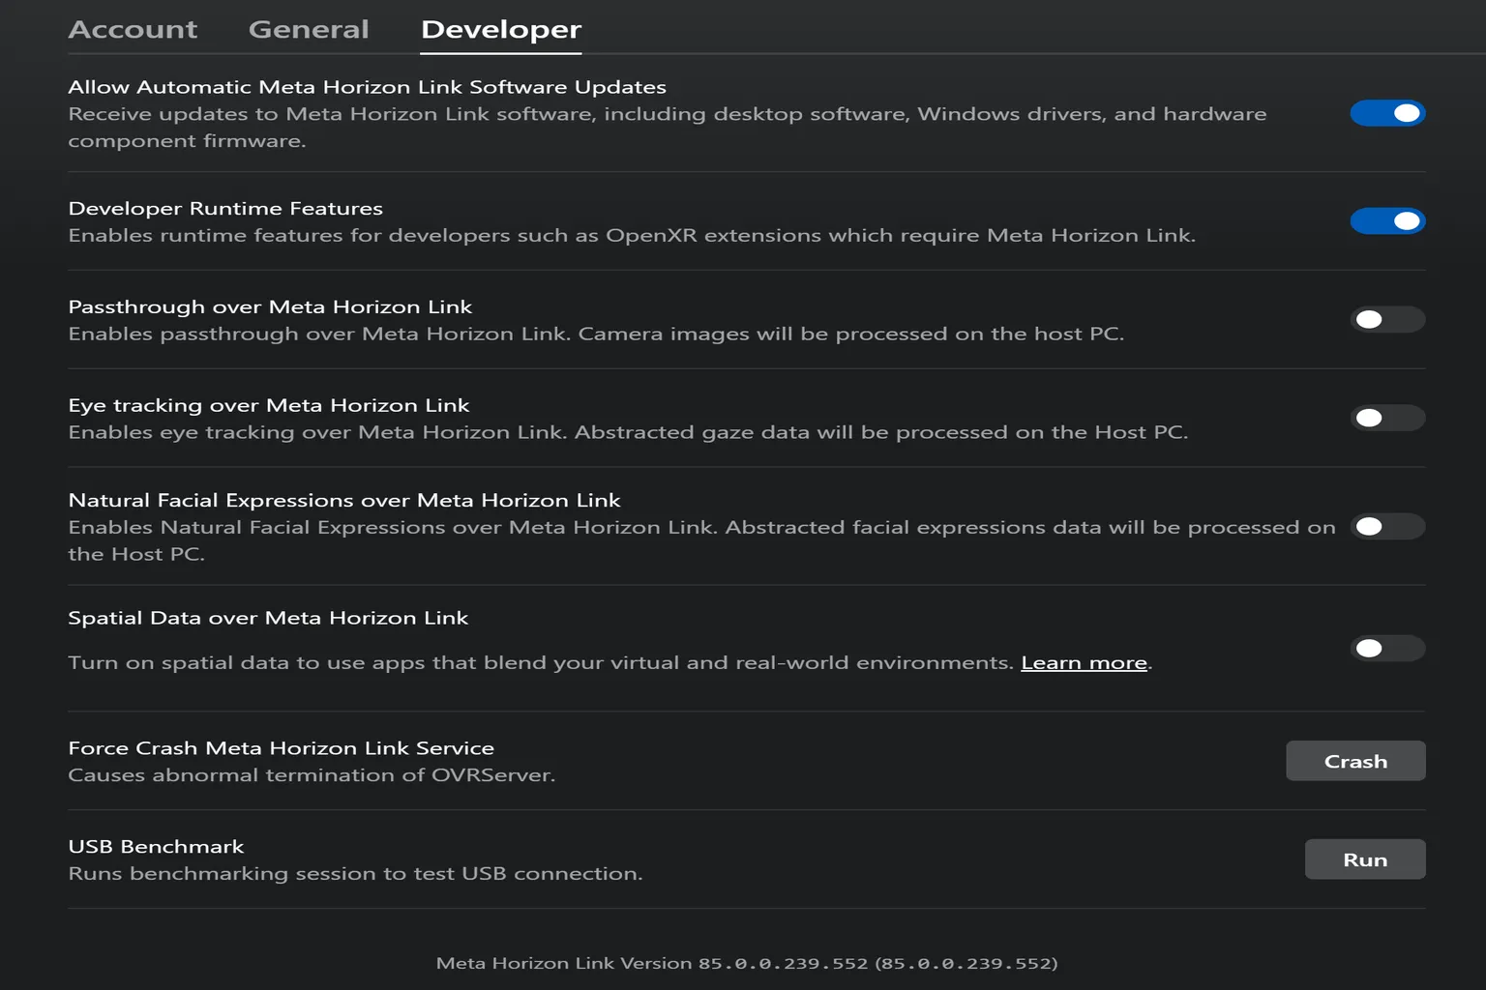Click the 'Spatial Data over Meta Horizon Link' heading
The height and width of the screenshot is (990, 1486).
[x=268, y=619]
